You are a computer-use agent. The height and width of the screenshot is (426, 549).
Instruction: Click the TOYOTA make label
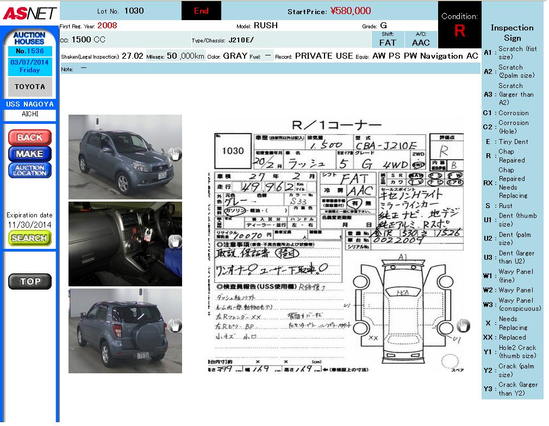pos(29,87)
